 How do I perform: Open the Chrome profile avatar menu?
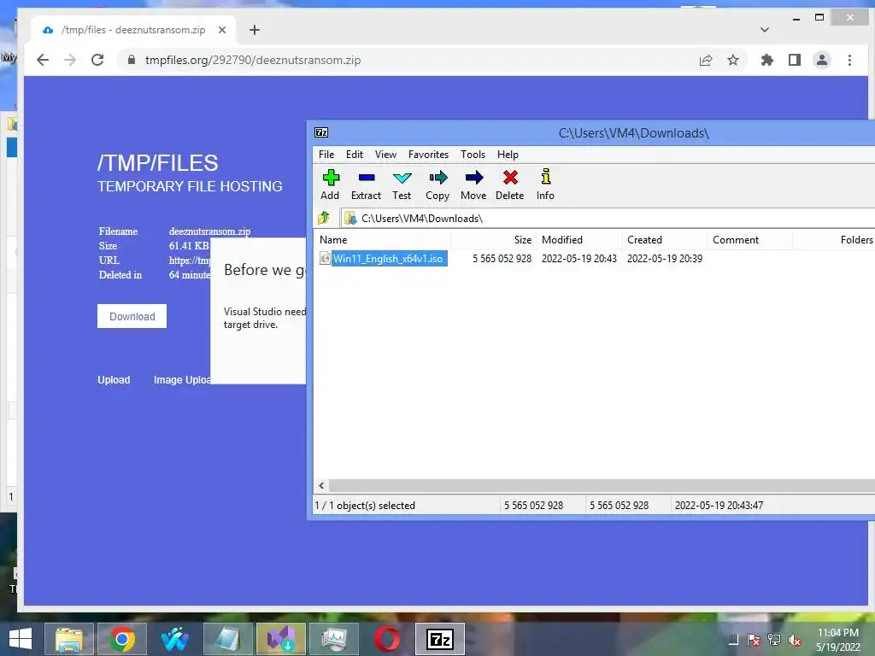(822, 61)
